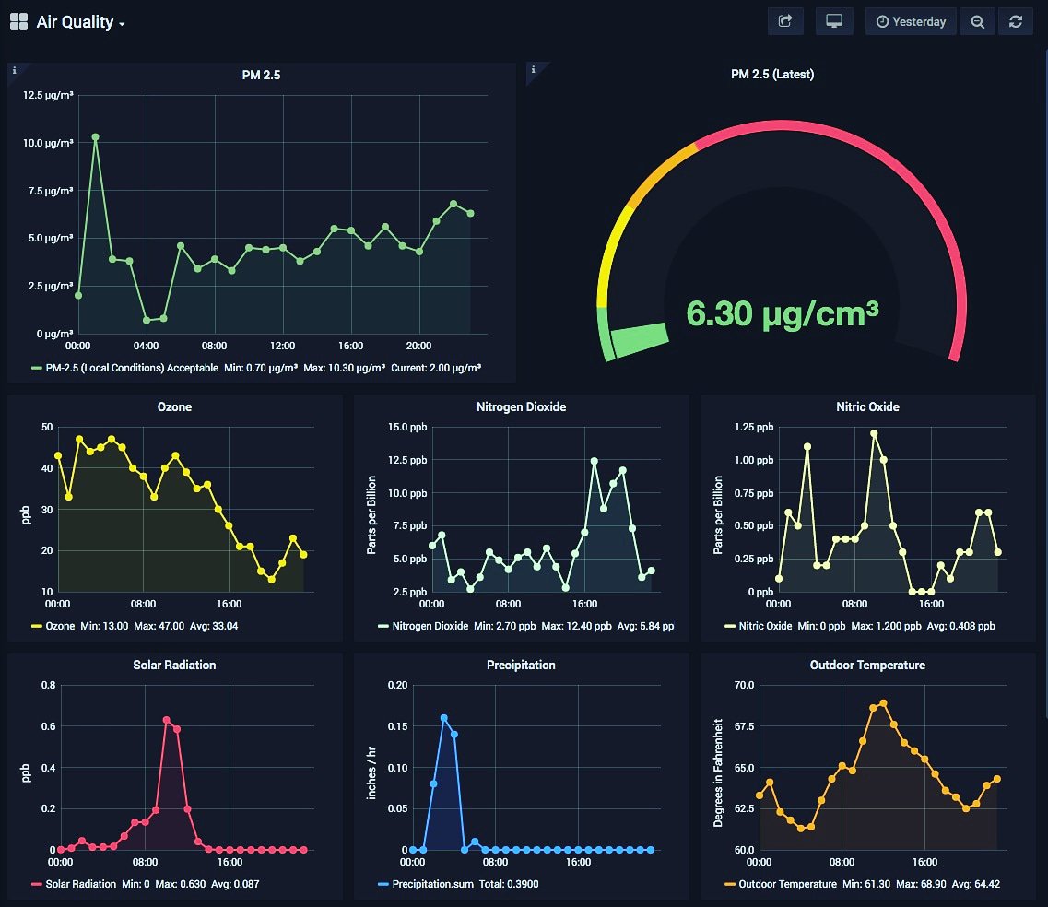The image size is (1048, 907).
Task: Click the share dashboard icon
Action: [785, 21]
